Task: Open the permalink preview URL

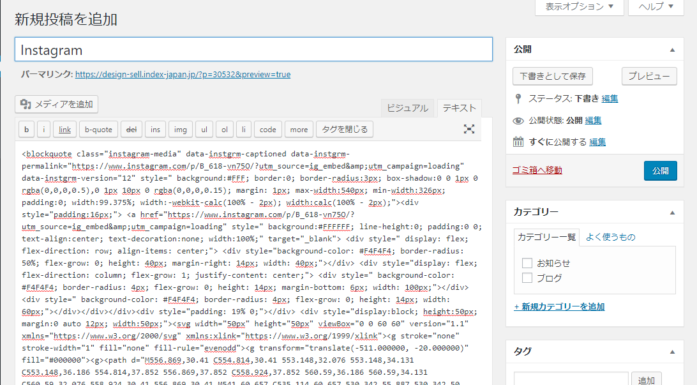Action: click(x=183, y=75)
